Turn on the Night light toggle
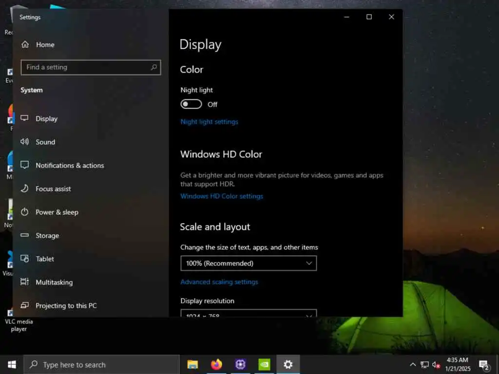499x374 pixels. (x=191, y=104)
